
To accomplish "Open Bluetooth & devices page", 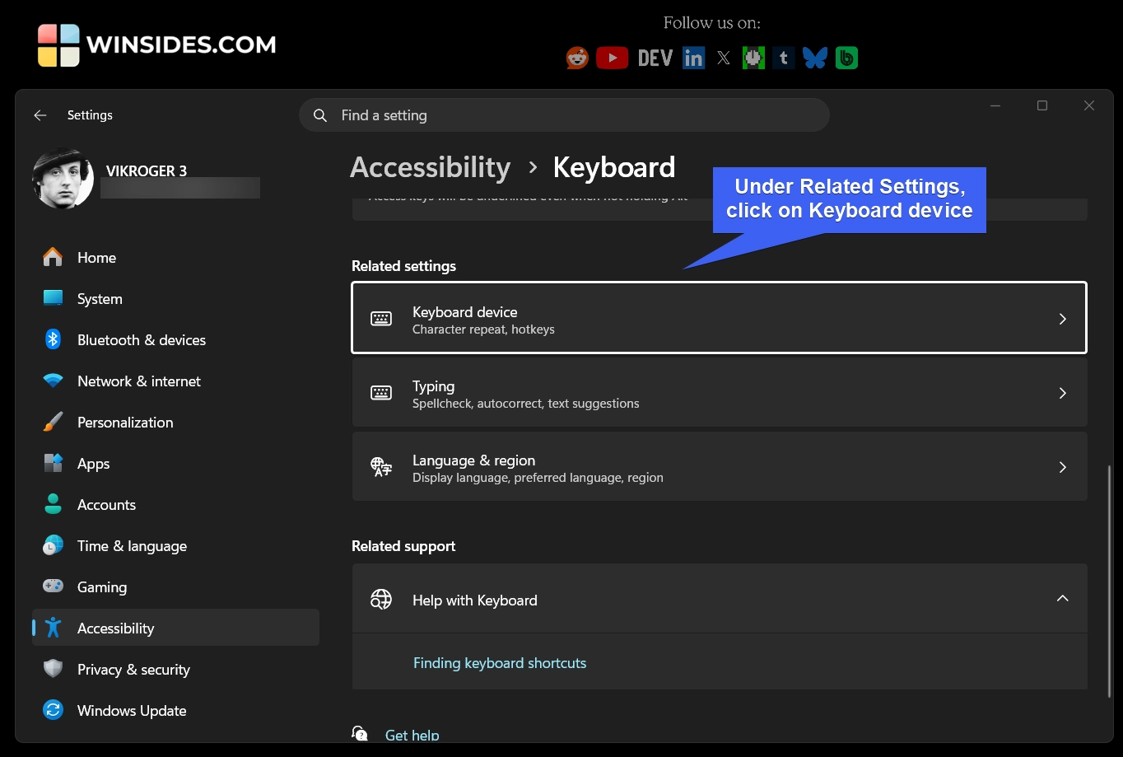I will coord(175,339).
